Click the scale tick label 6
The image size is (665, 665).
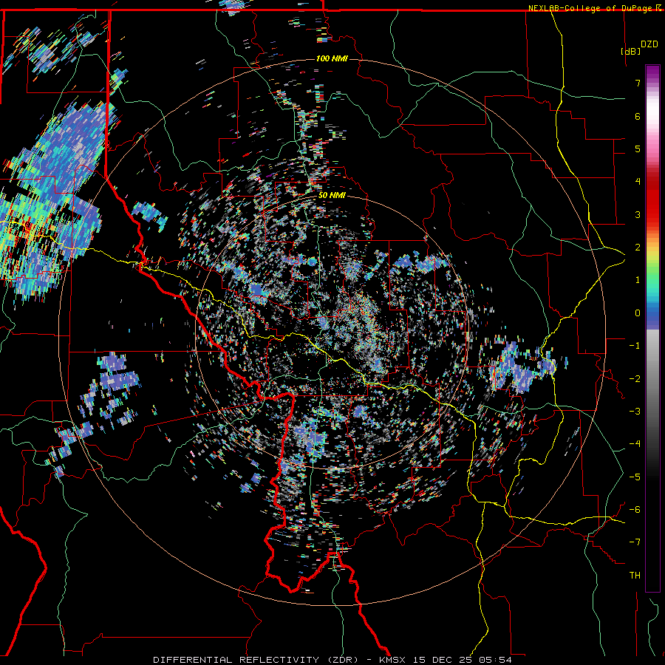(638, 116)
